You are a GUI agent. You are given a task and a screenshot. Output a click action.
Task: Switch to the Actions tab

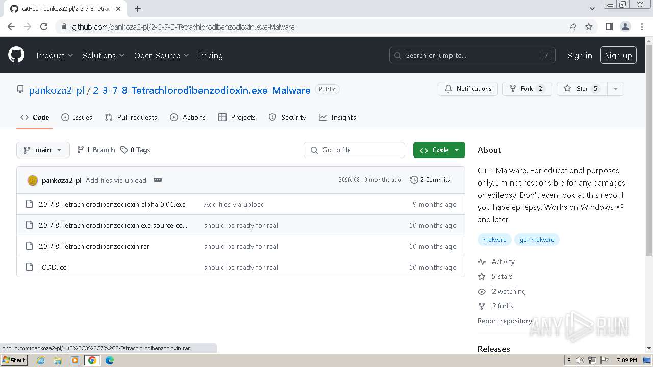[x=188, y=117]
